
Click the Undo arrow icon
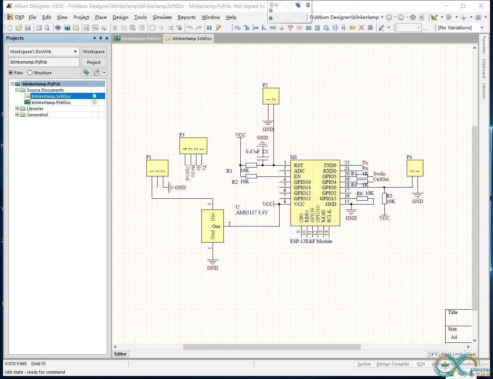coord(190,28)
